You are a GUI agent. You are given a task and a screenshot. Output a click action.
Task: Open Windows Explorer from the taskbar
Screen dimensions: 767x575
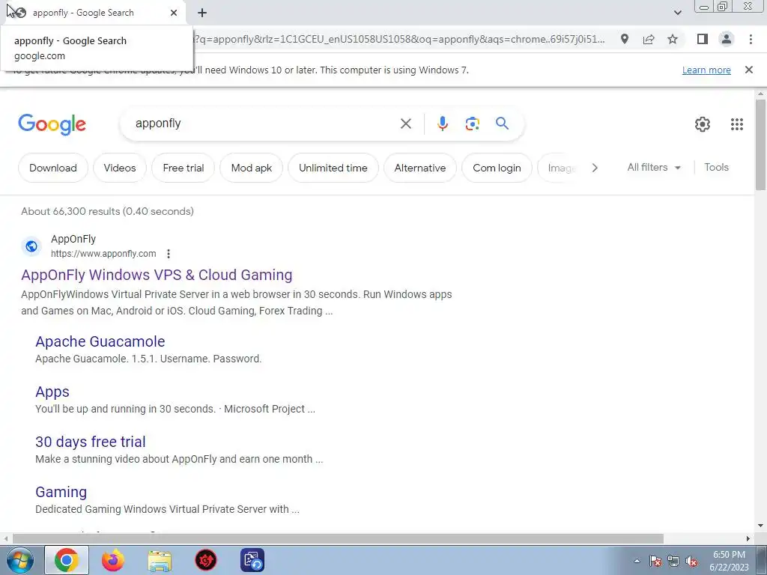coord(160,560)
